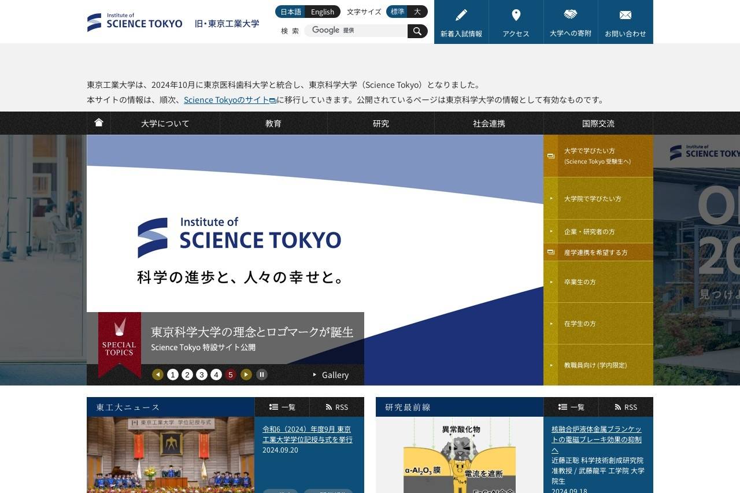Open 異常酸化物 research diagram thumbnail

point(460,455)
